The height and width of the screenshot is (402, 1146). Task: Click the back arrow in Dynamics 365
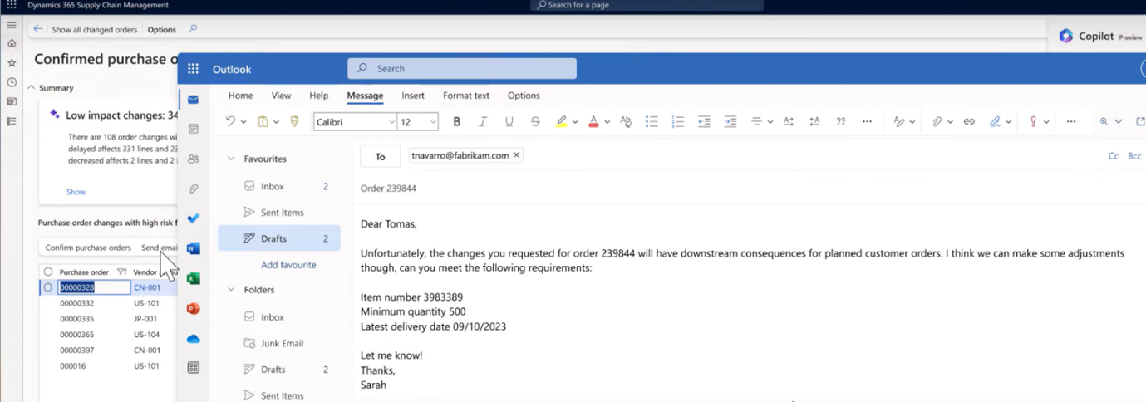[38, 29]
